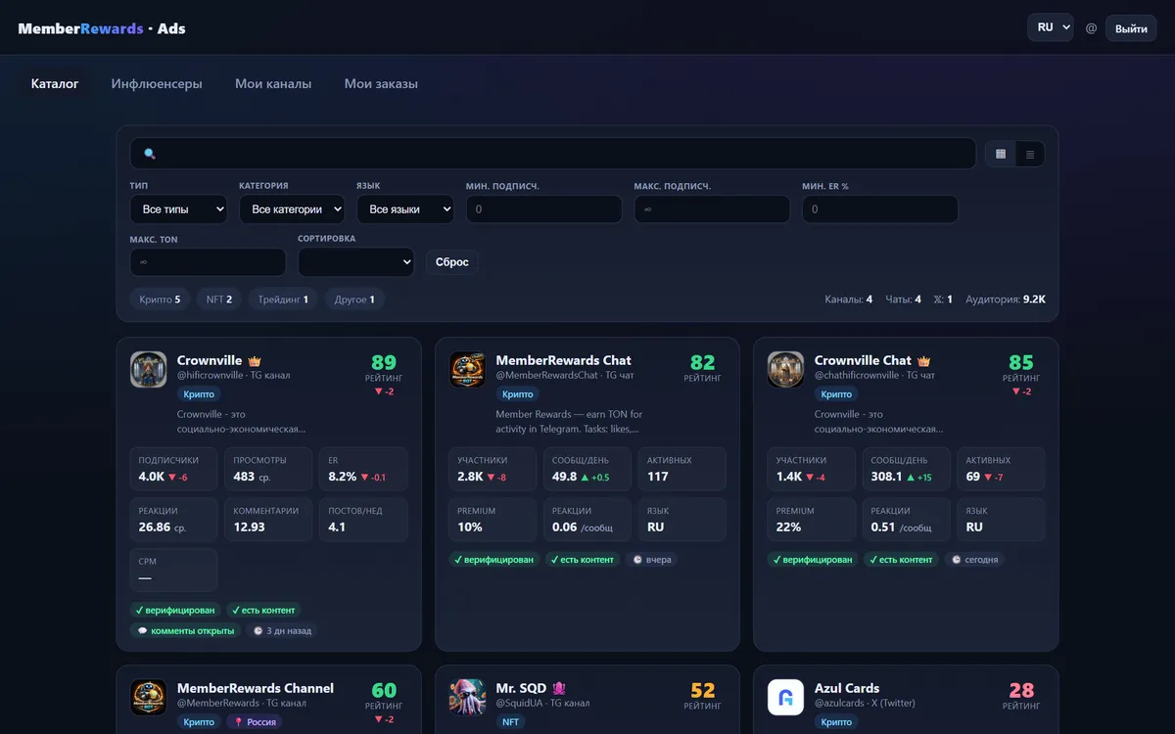Open Crownville Chat avatar
The image size is (1175, 734).
click(x=785, y=370)
